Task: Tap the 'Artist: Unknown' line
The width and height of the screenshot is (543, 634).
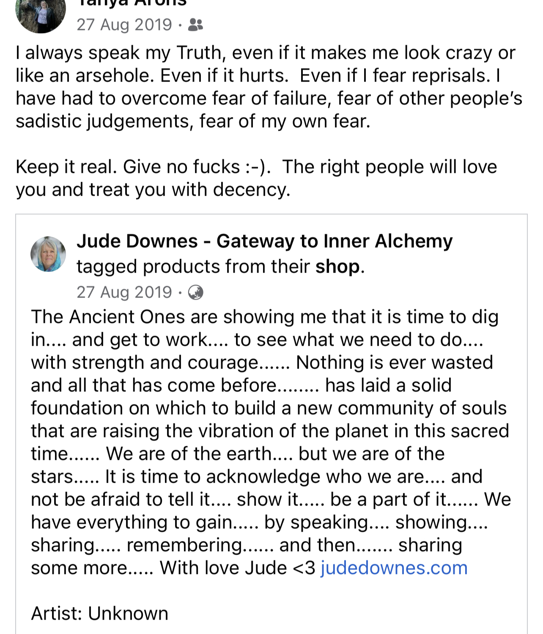Action: tap(100, 613)
